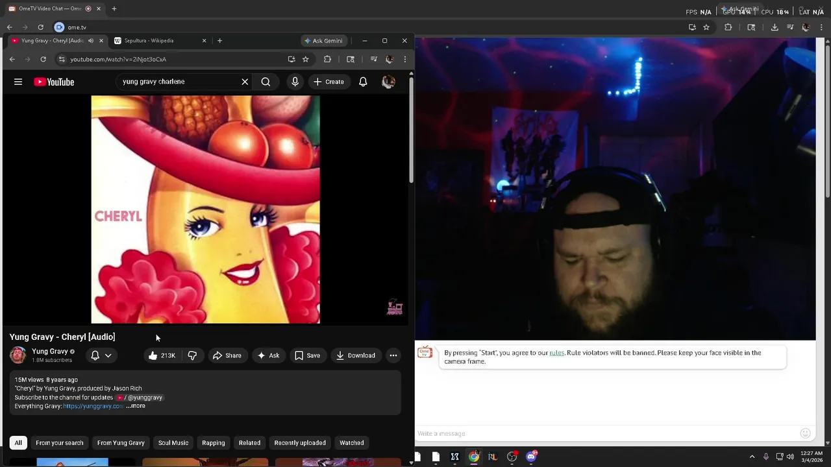831x467 pixels.
Task: Like the Yung Gravy Cheryl video
Action: point(162,355)
